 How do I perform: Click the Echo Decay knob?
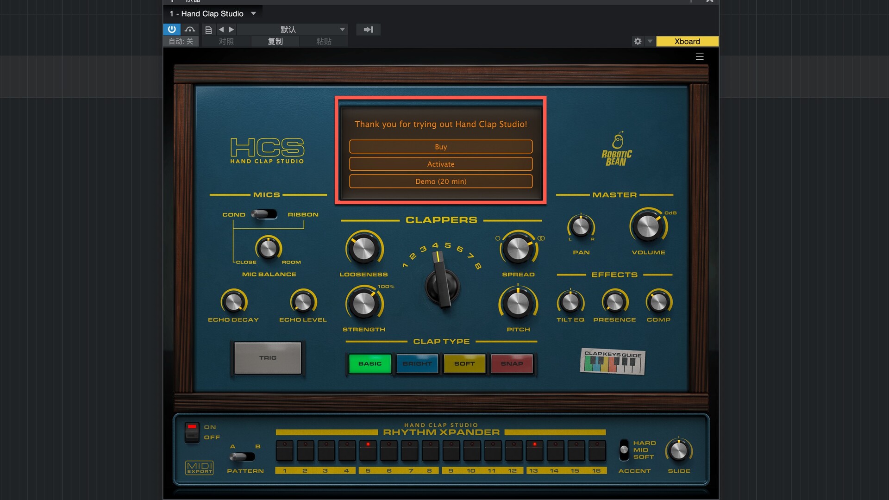[x=233, y=302]
